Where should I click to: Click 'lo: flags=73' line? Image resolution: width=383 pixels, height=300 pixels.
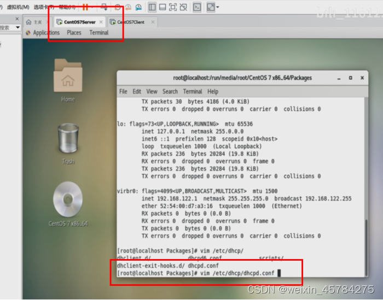(x=185, y=124)
